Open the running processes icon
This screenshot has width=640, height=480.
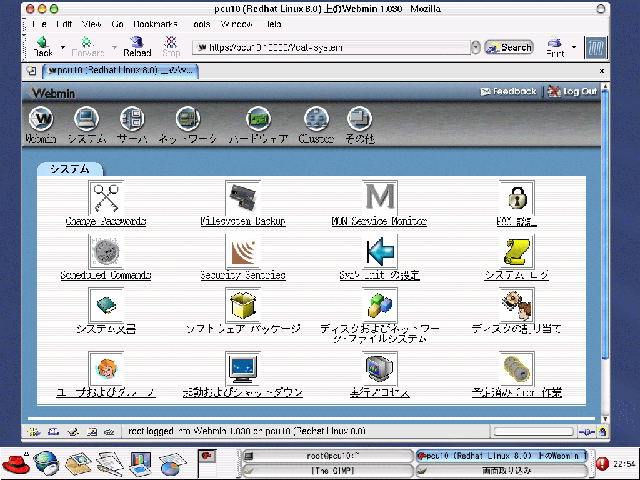379,369
